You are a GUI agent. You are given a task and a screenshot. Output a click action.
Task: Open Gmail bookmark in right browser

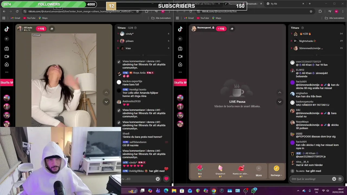pos(189,18)
